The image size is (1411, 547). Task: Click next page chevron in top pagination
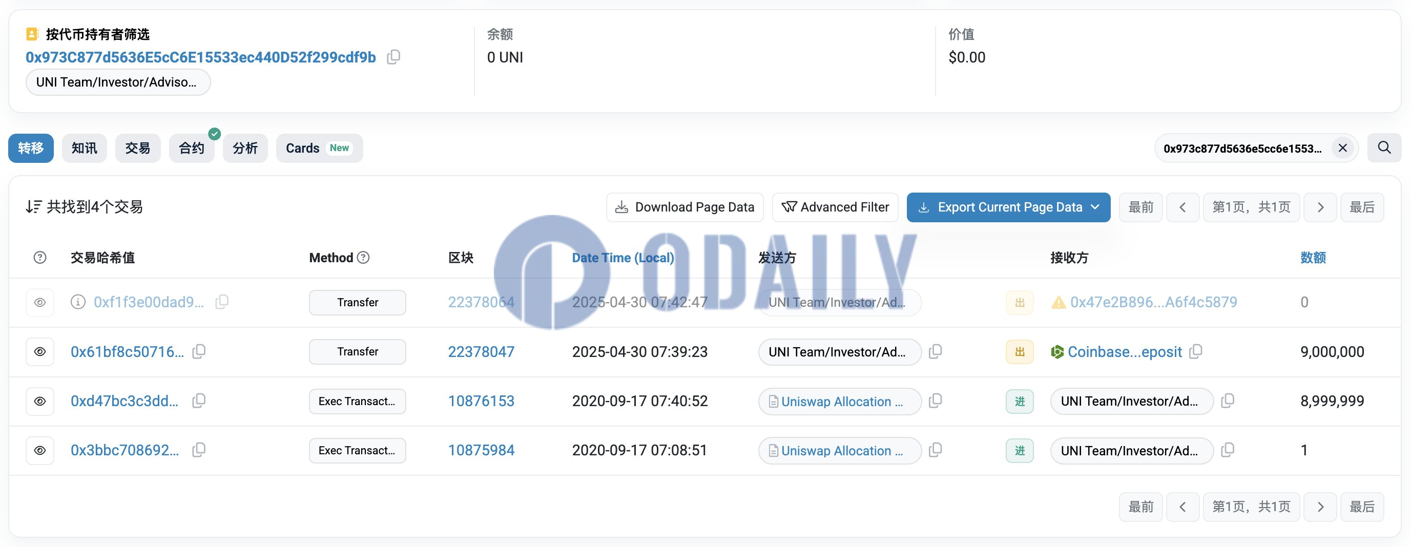click(x=1321, y=207)
